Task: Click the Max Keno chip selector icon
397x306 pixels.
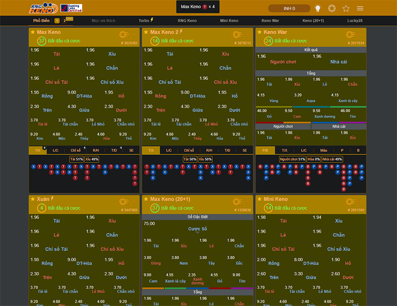Action: pyautogui.click(x=124, y=34)
